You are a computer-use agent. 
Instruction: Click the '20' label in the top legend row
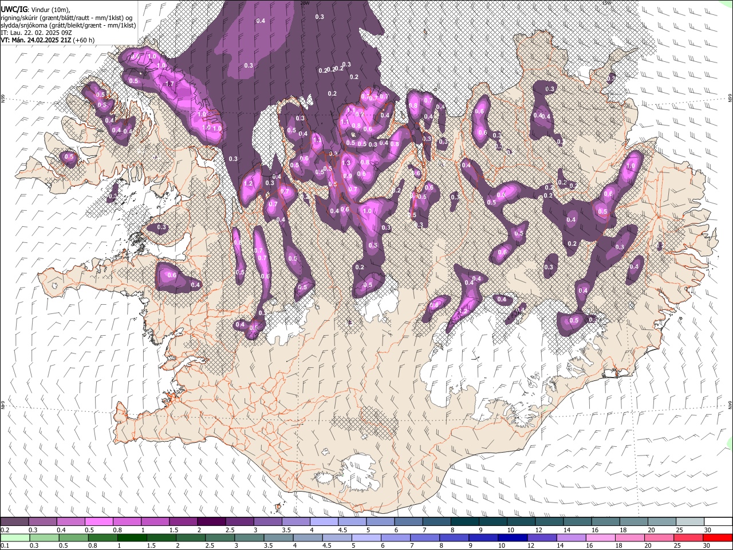pyautogui.click(x=651, y=530)
